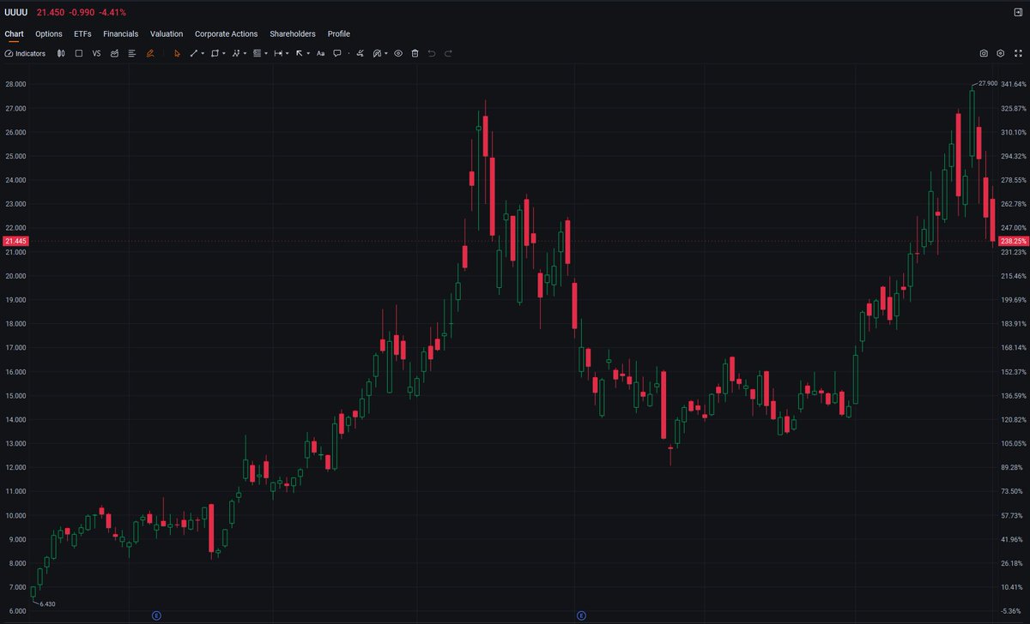Click the 6.430 low price label
The width and height of the screenshot is (1030, 624).
pos(48,604)
